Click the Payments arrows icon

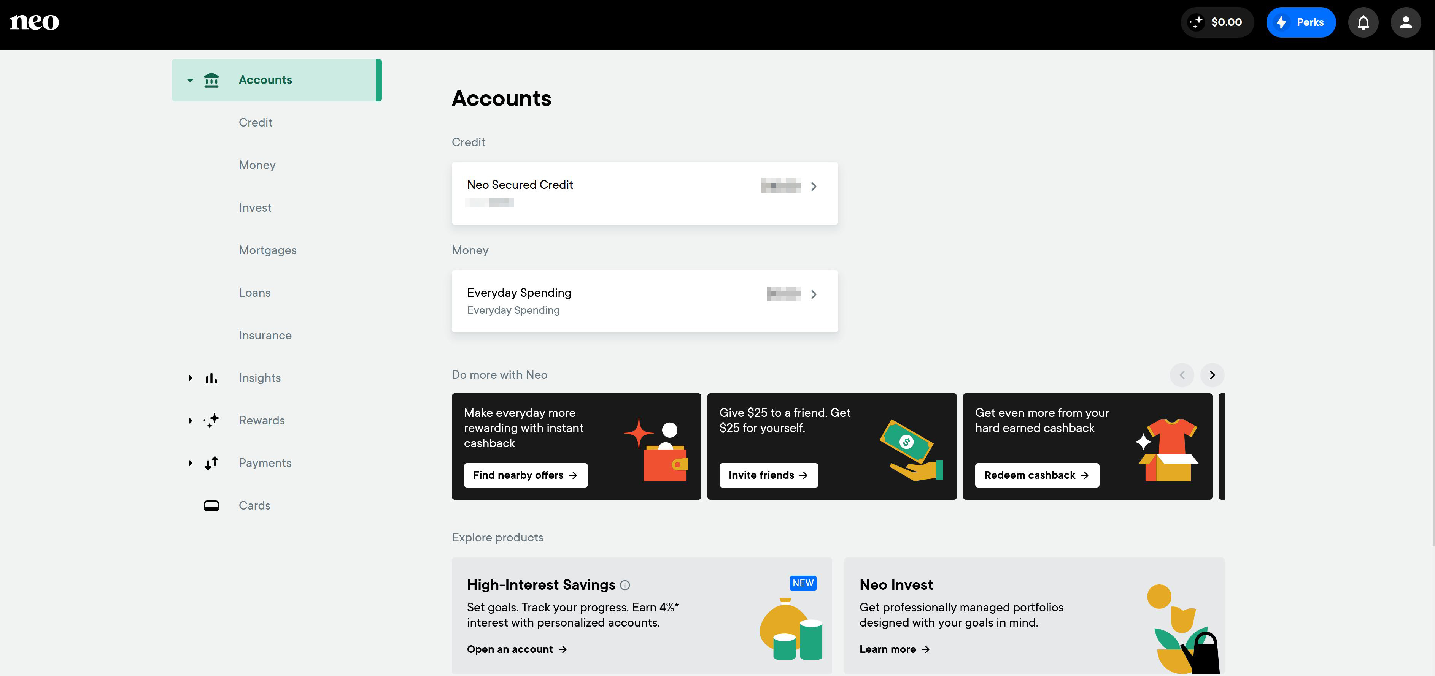click(211, 463)
